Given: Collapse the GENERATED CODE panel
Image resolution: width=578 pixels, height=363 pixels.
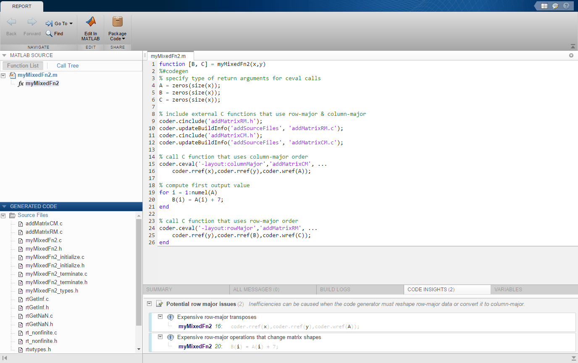Looking at the screenshot, I should click(5, 206).
